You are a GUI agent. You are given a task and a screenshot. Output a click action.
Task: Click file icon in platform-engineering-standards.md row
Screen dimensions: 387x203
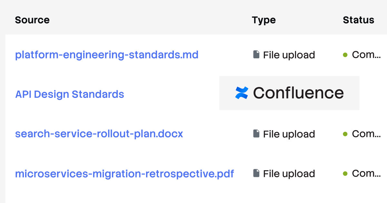pyautogui.click(x=256, y=54)
